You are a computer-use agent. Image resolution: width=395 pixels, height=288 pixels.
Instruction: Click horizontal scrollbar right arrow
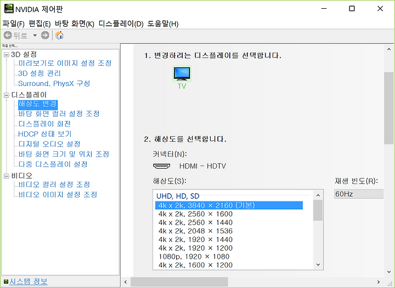[379, 282]
